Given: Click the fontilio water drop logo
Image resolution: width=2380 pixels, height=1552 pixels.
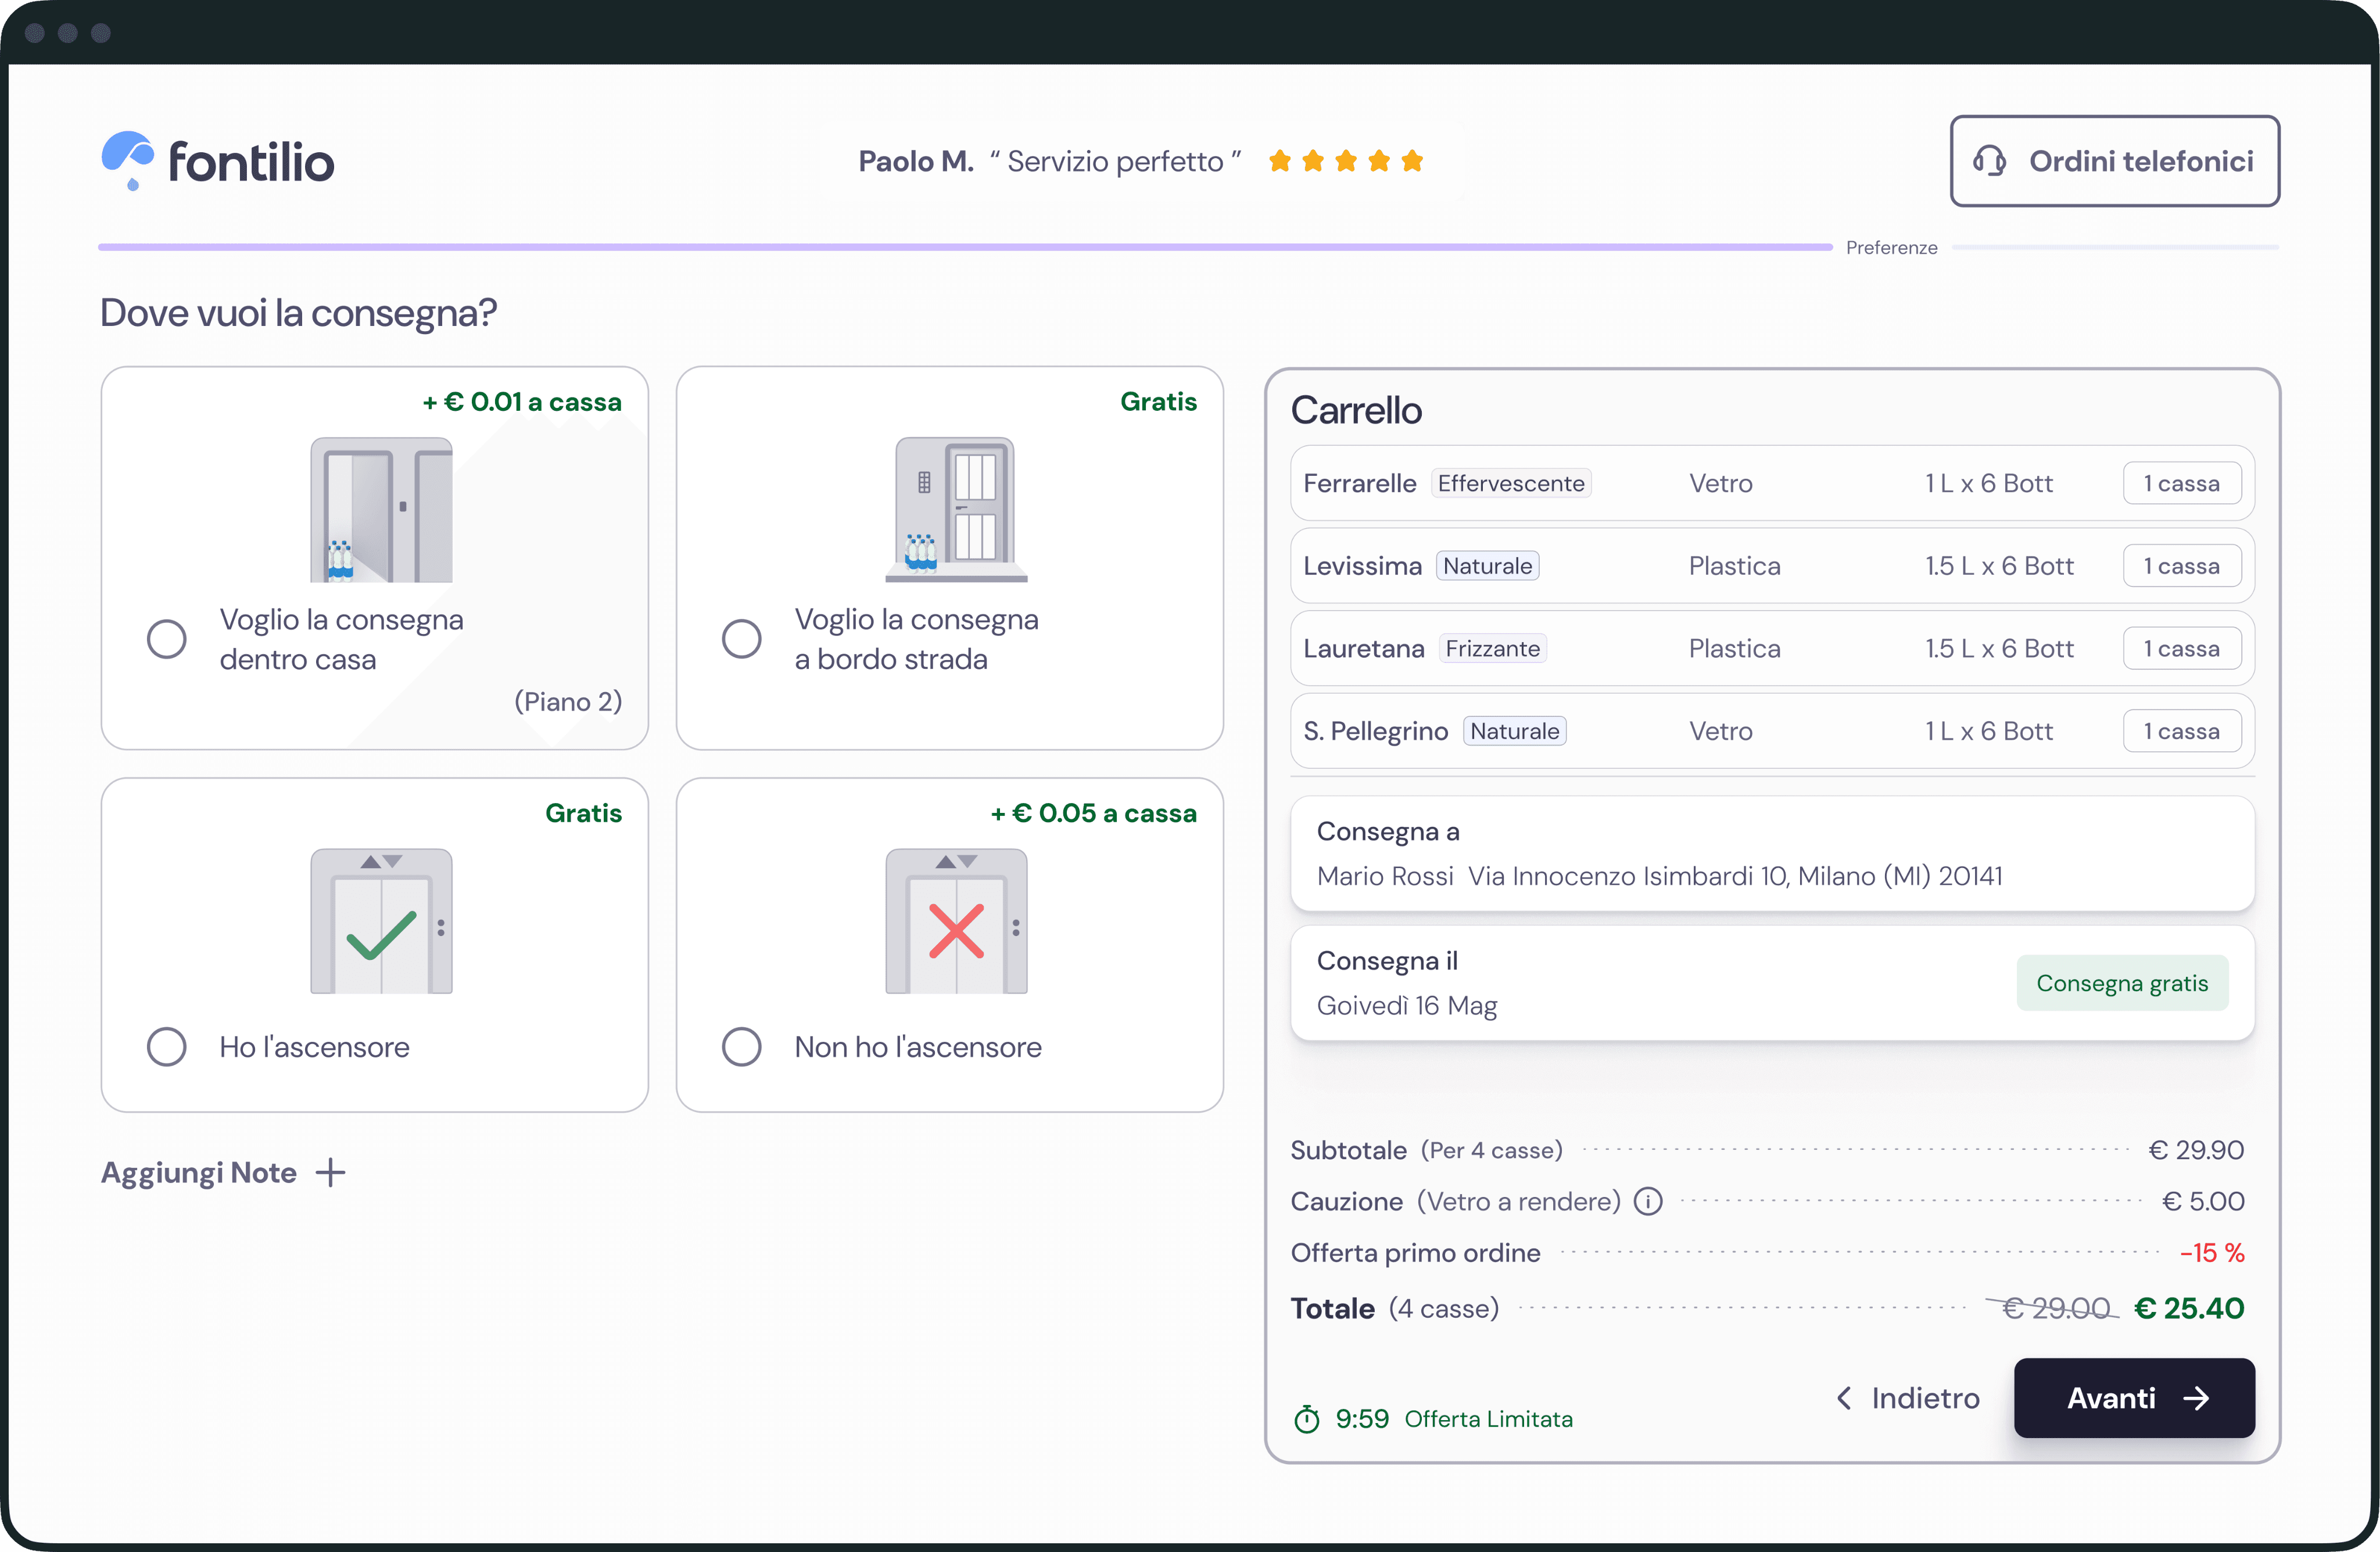Looking at the screenshot, I should 128,160.
